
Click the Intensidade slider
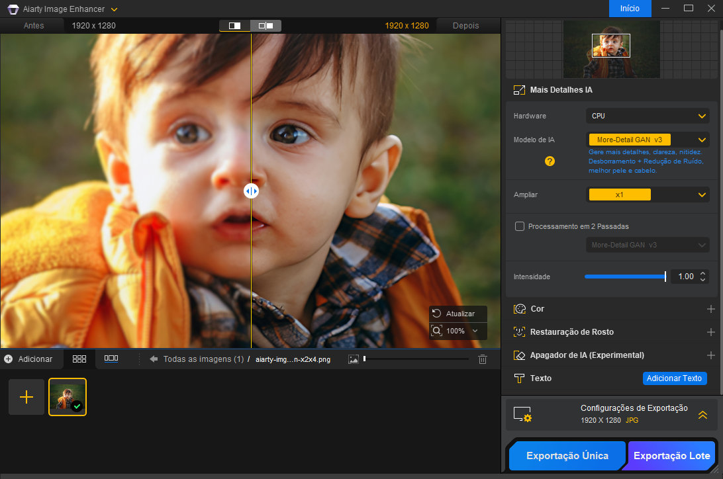tap(624, 277)
